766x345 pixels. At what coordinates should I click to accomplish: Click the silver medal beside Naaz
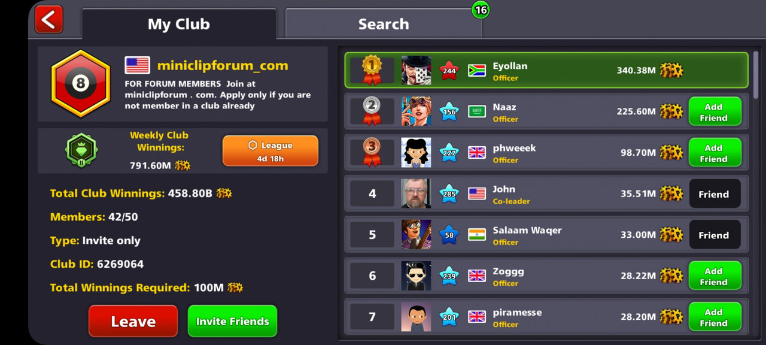tap(372, 111)
